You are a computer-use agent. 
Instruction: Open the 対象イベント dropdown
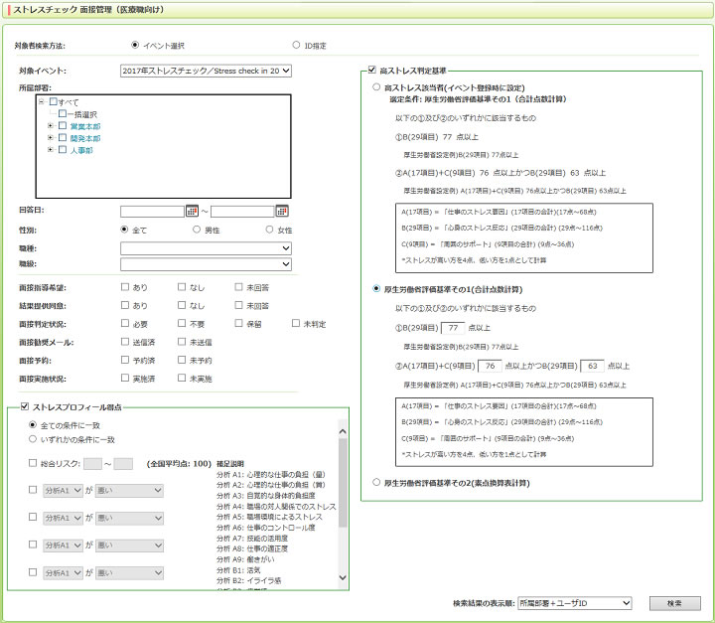(206, 71)
